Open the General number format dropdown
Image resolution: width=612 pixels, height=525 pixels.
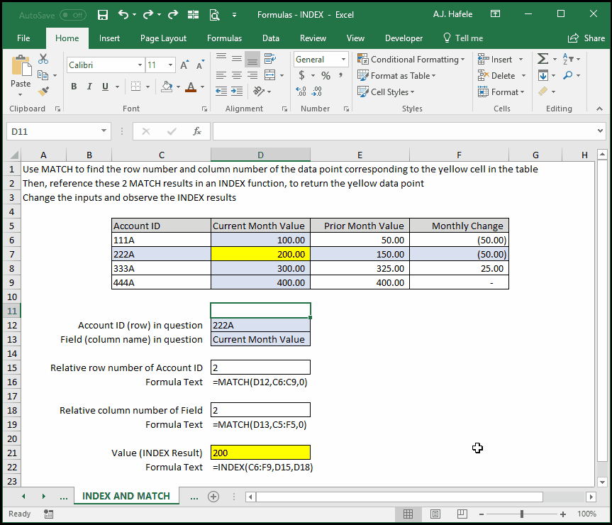(x=343, y=60)
